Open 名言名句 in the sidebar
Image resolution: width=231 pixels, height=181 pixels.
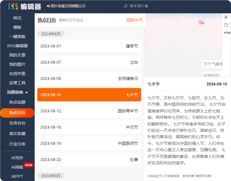[17, 123]
